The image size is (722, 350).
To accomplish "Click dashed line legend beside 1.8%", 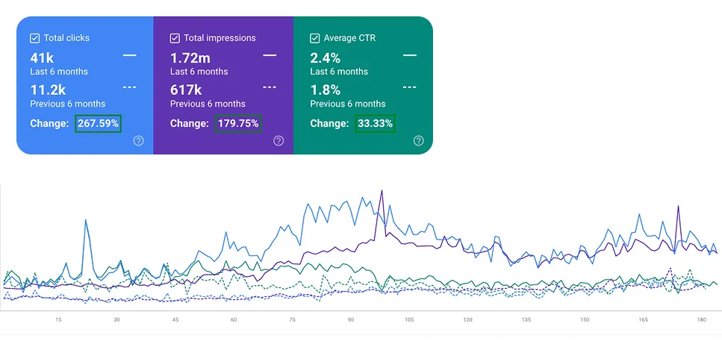I will [x=409, y=87].
